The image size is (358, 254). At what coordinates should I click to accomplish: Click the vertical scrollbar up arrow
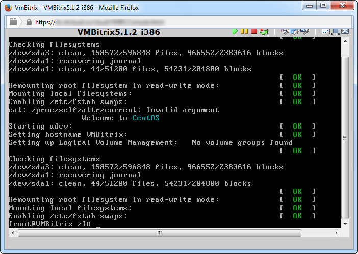click(345, 41)
